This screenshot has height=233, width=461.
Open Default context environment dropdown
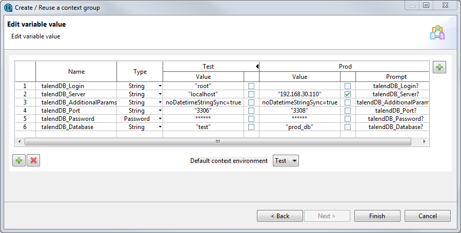[286, 161]
